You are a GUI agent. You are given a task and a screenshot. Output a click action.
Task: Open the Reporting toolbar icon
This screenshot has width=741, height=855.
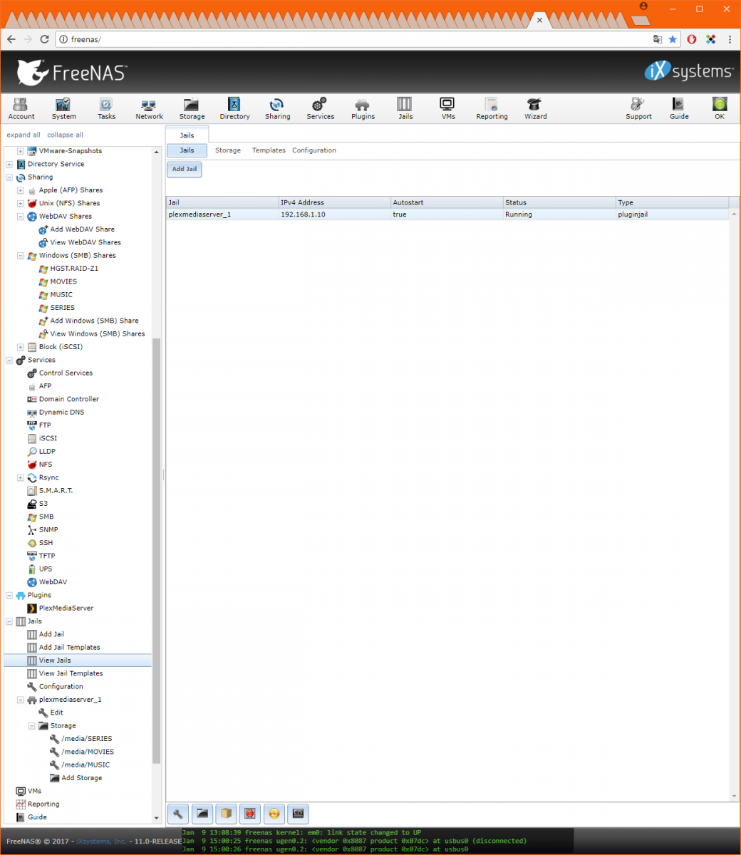[492, 108]
